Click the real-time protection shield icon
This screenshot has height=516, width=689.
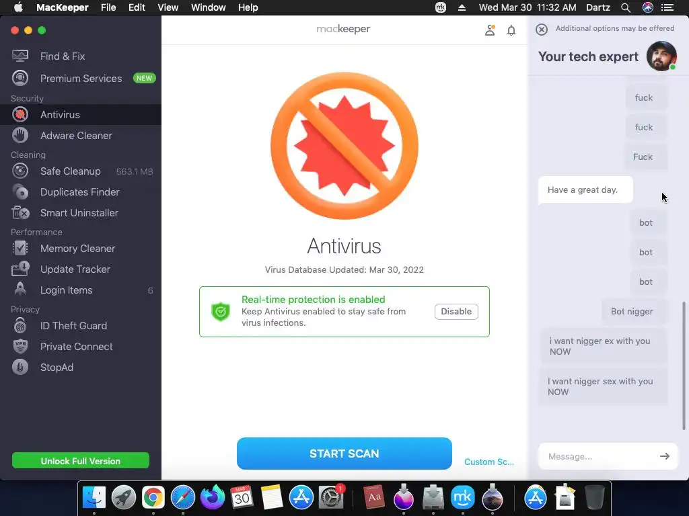click(x=221, y=312)
